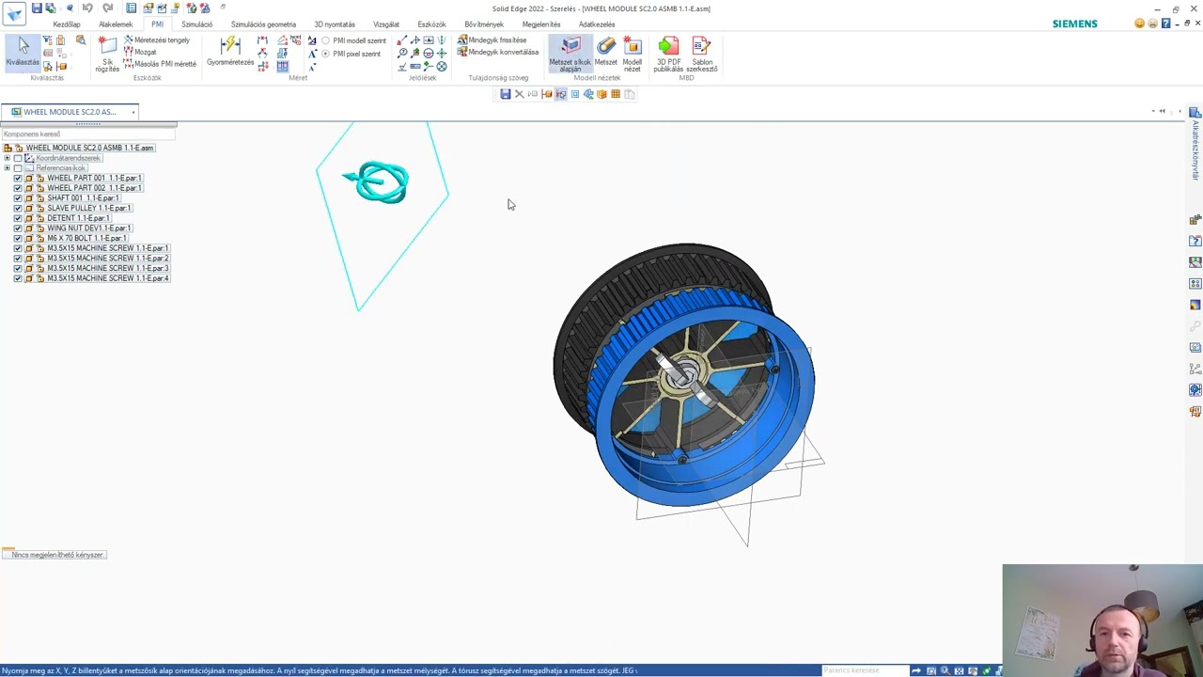The width and height of the screenshot is (1203, 677).
Task: Click the last orange grid icon in floating toolbar
Action: 616,94
